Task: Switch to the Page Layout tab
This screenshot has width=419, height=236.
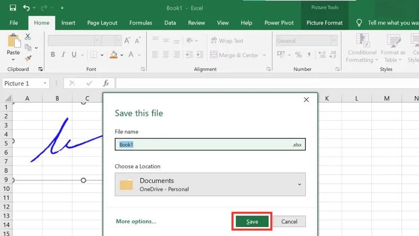Action: [x=102, y=23]
